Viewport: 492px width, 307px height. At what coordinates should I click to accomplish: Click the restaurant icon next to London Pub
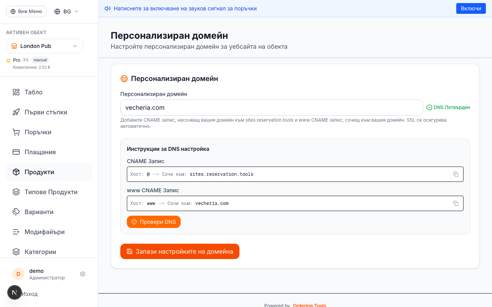15,46
